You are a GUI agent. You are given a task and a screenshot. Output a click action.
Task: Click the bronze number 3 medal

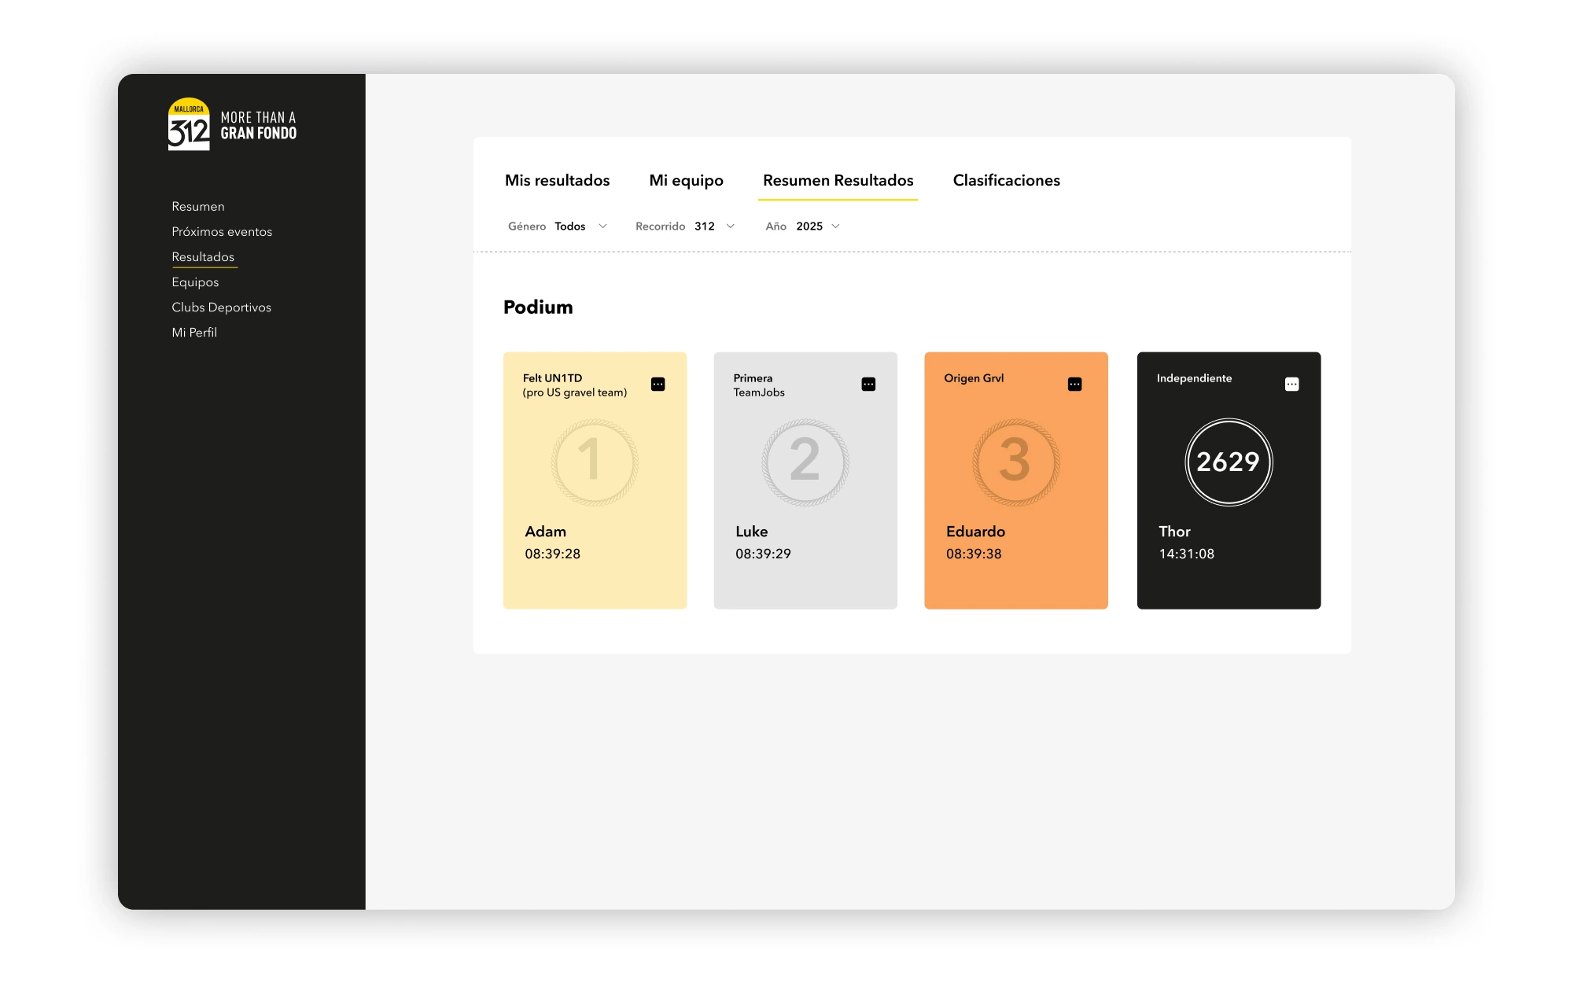(1016, 462)
